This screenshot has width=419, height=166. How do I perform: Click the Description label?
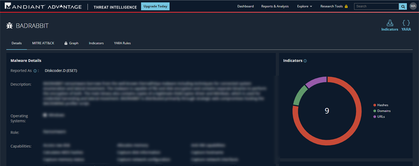[x=21, y=84]
